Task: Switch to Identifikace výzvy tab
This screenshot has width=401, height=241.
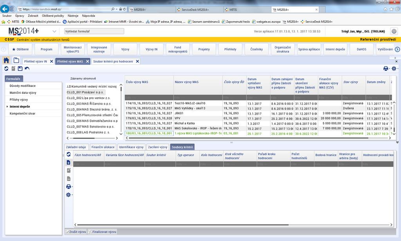Action: (131, 147)
